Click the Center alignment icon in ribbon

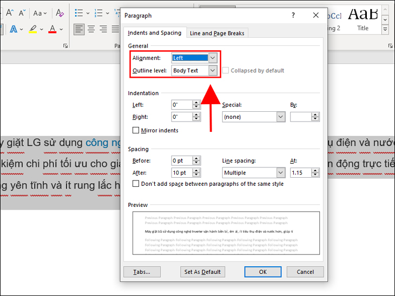point(91,29)
